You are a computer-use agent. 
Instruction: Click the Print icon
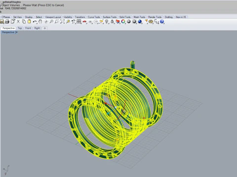coord(7,22)
